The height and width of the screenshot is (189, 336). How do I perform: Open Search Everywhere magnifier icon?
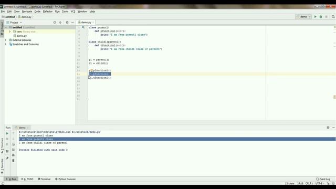coord(333,17)
